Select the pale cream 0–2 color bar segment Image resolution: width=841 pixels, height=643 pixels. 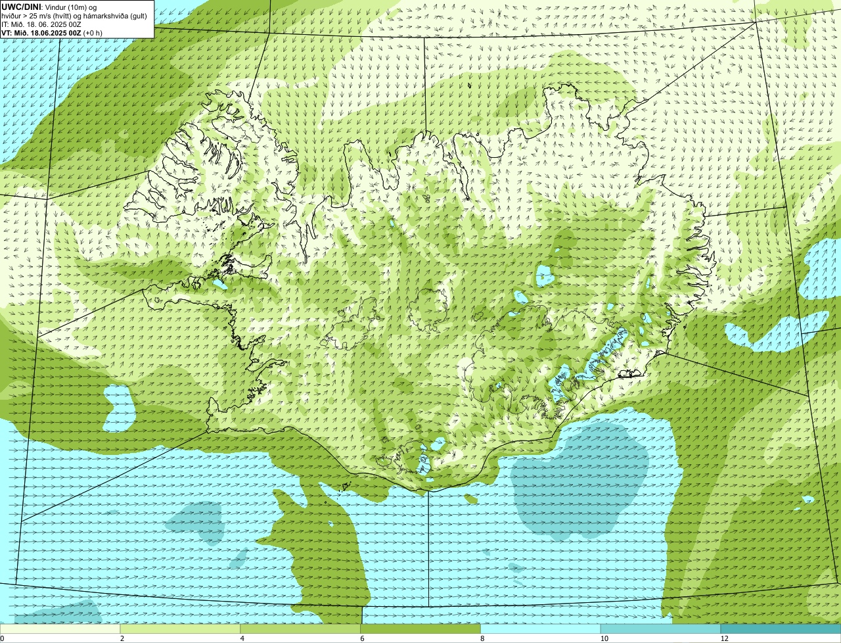60,629
